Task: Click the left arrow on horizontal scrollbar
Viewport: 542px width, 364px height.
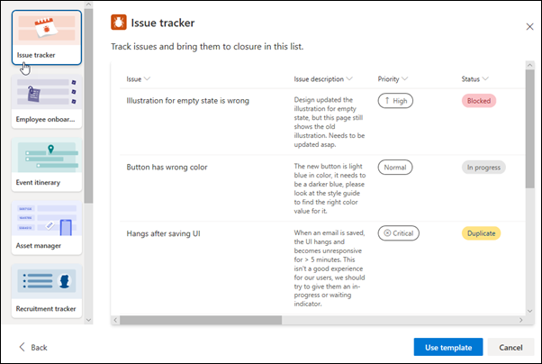Action: pyautogui.click(x=115, y=320)
